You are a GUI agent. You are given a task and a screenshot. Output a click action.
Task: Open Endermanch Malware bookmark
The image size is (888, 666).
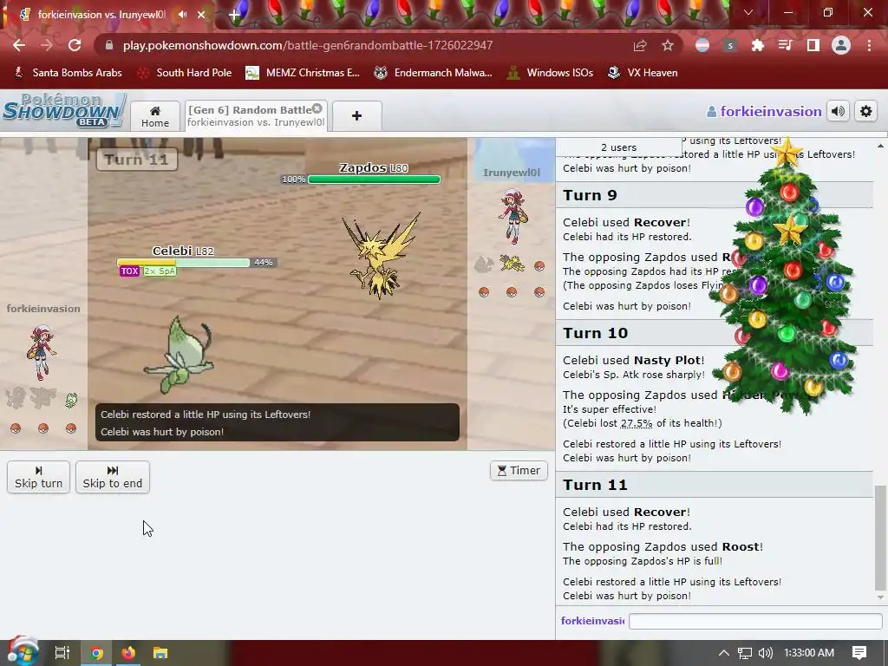[434, 73]
